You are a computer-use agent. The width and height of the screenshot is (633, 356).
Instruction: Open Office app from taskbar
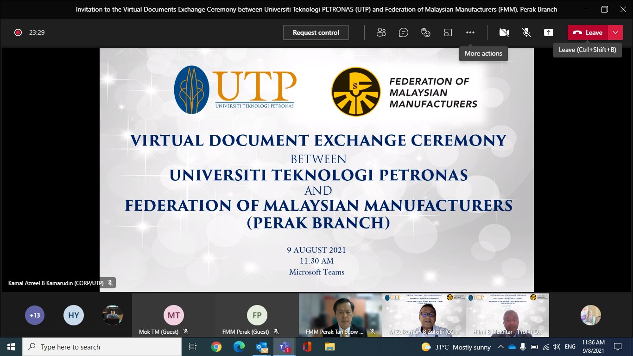click(307, 347)
